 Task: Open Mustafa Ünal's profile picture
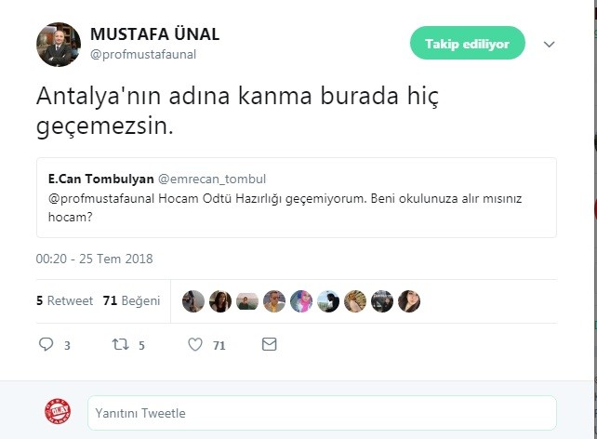(x=59, y=44)
